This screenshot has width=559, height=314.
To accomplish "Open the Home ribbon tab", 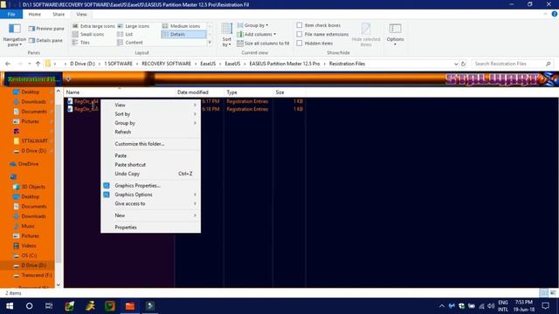I will [x=35, y=14].
